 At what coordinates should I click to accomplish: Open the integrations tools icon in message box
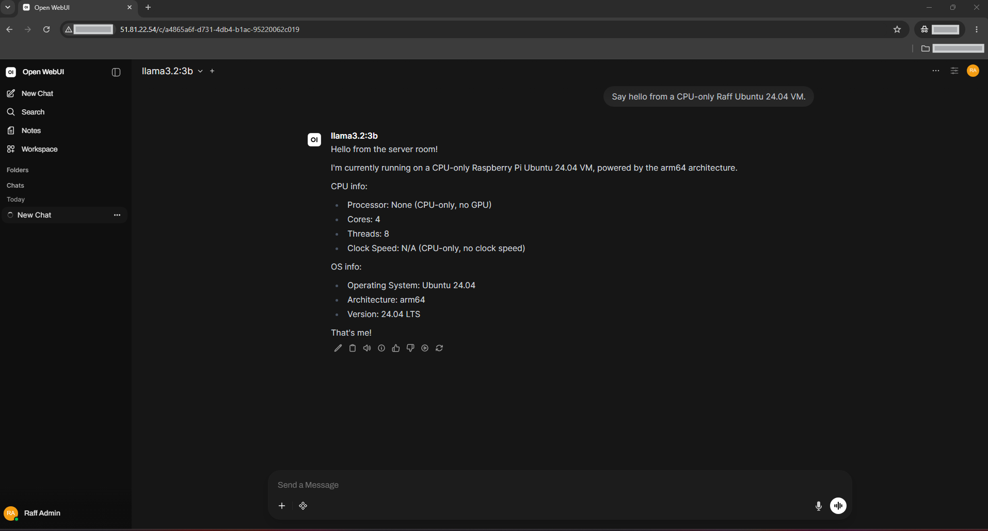tap(303, 506)
